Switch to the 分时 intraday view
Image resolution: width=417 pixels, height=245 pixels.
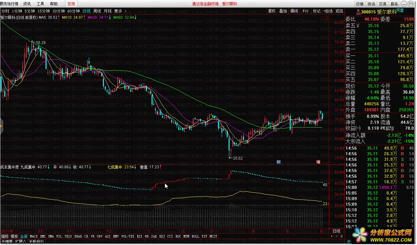click(5, 11)
